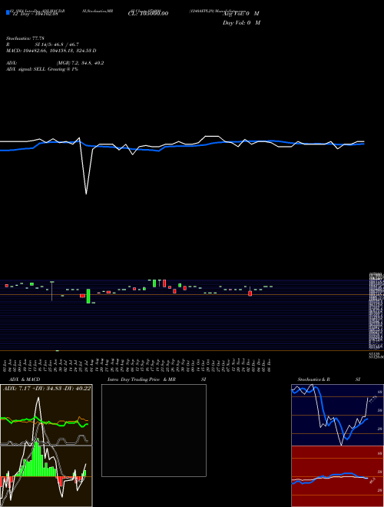Click the blue 12 Day SMA legend square
The height and width of the screenshot is (507, 384).
(x=8, y=12)
